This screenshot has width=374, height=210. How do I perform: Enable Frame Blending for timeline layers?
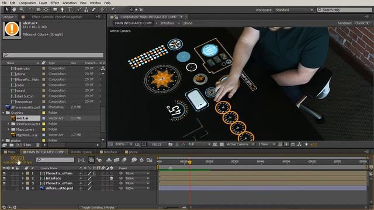116,160
